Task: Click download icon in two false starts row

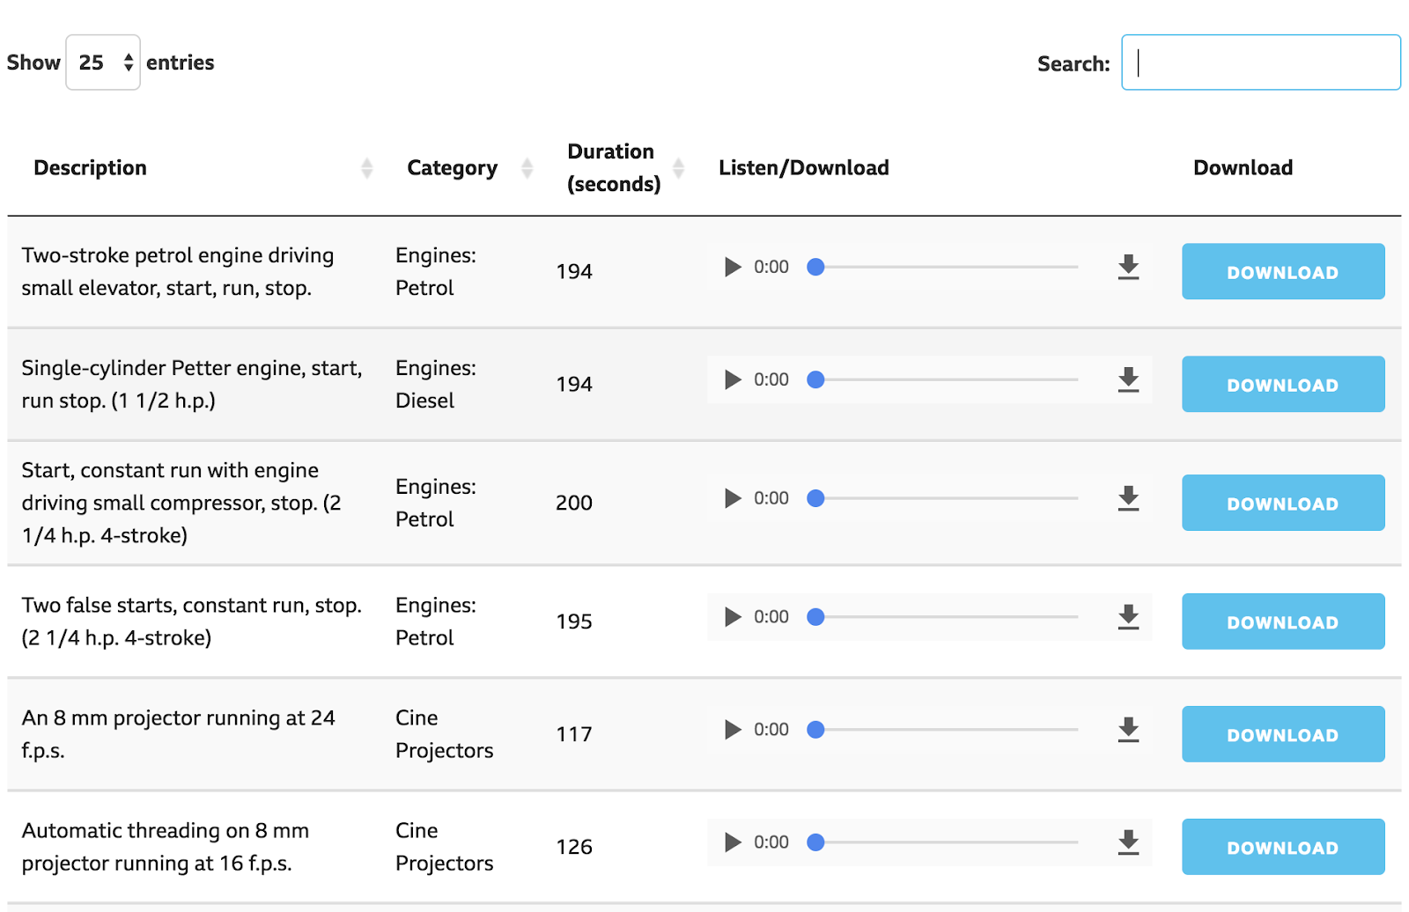Action: (1128, 617)
